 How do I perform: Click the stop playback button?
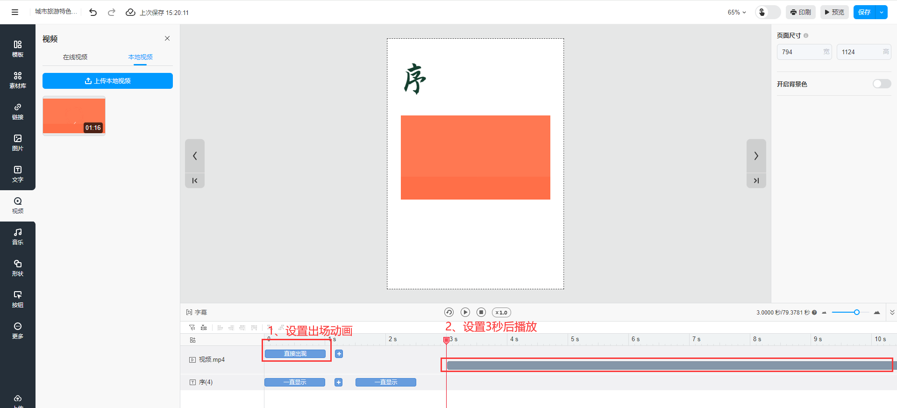point(481,312)
